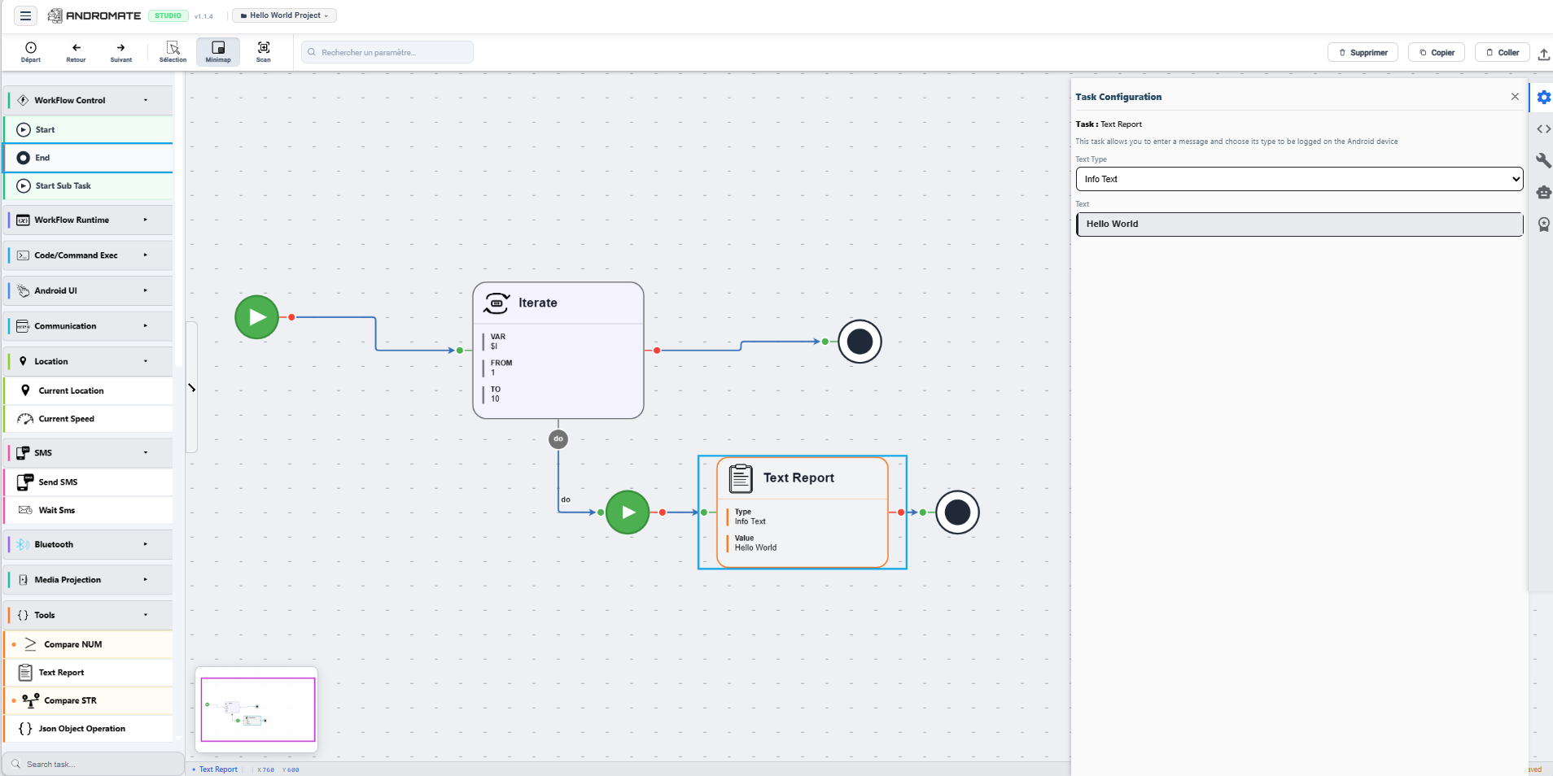
Task: Click the Départ toolbar icon
Action: pyautogui.click(x=31, y=52)
